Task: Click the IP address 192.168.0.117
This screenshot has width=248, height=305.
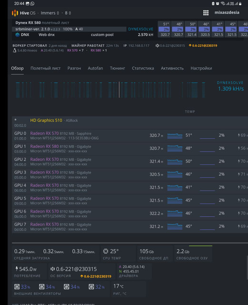Action: pos(139,46)
